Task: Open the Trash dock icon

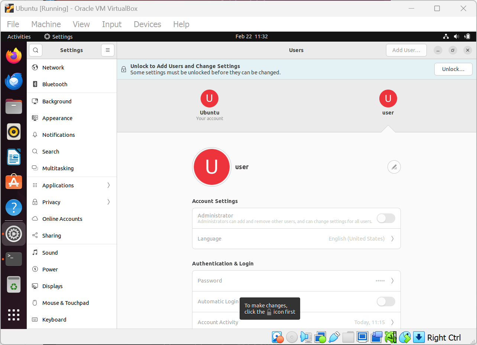Action: pos(14,284)
